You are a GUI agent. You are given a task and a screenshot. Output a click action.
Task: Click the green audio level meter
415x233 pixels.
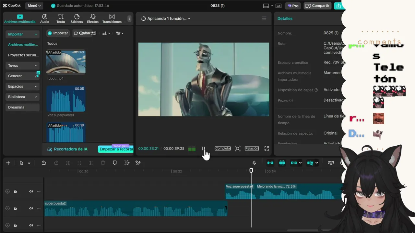(x=192, y=149)
